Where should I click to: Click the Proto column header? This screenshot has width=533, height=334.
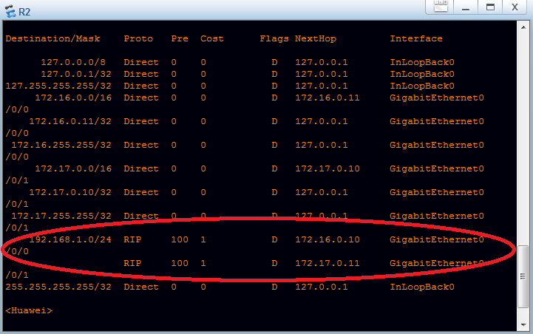tap(138, 38)
